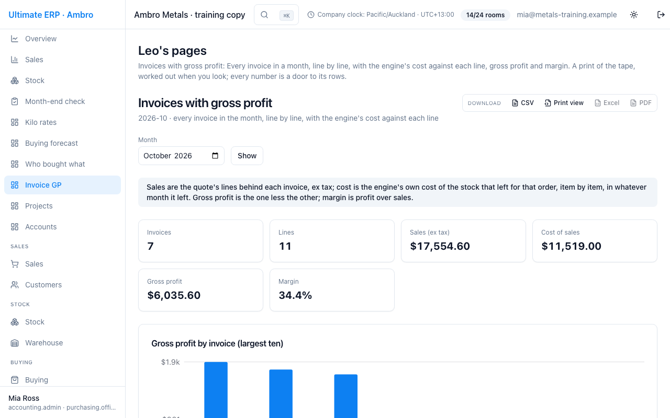
Task: Click the Projects grid icon
Action: (15, 206)
